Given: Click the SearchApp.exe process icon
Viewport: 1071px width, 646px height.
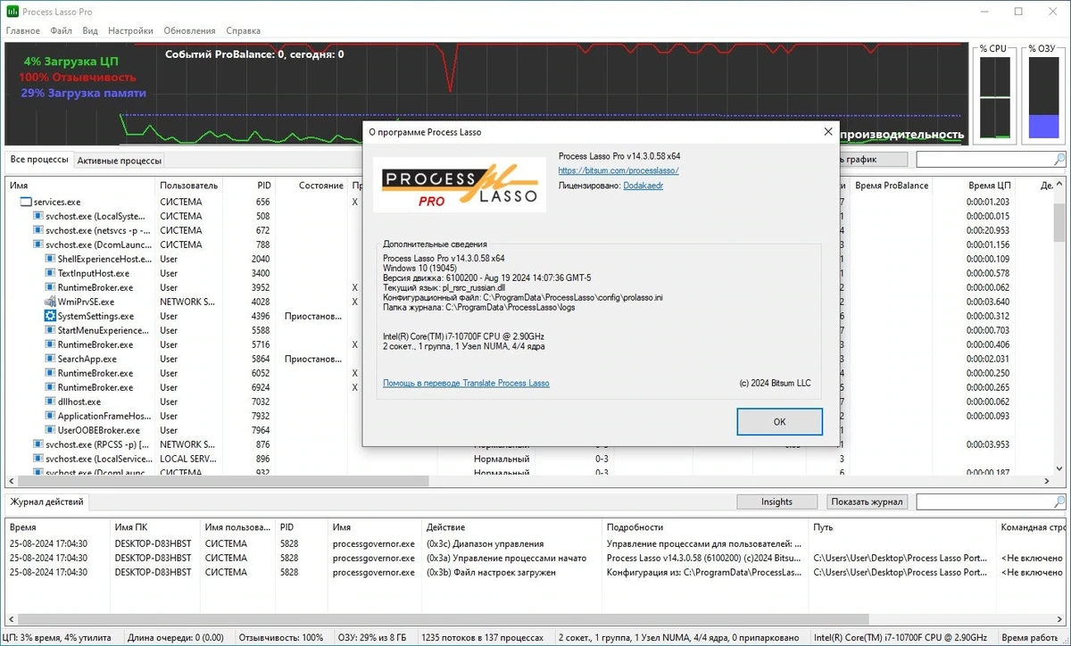Looking at the screenshot, I should (51, 359).
